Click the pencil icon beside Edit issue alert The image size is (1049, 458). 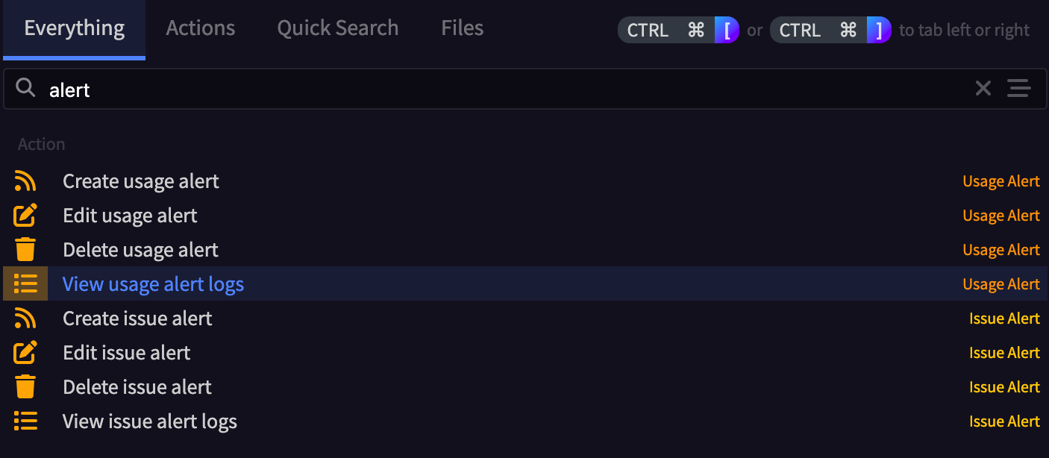tap(25, 353)
